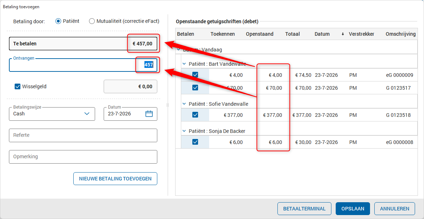Collapse the Patiënt Sofie Vandewalle group
The width and height of the screenshot is (424, 219).
[x=184, y=104]
